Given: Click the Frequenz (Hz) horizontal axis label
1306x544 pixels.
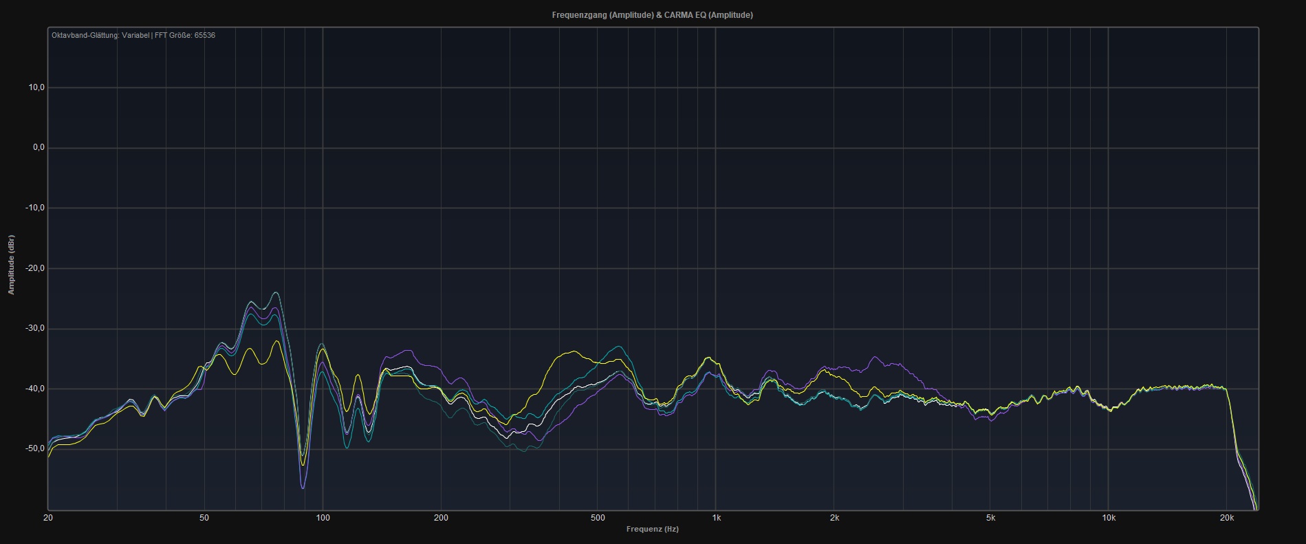Looking at the screenshot, I should coord(652,529).
